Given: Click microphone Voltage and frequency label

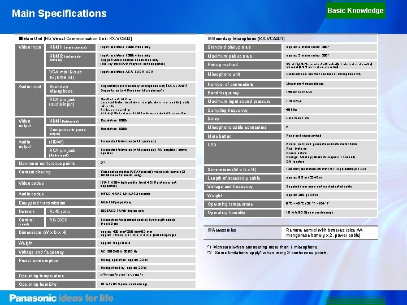Looking at the screenshot, I should tap(243, 187).
